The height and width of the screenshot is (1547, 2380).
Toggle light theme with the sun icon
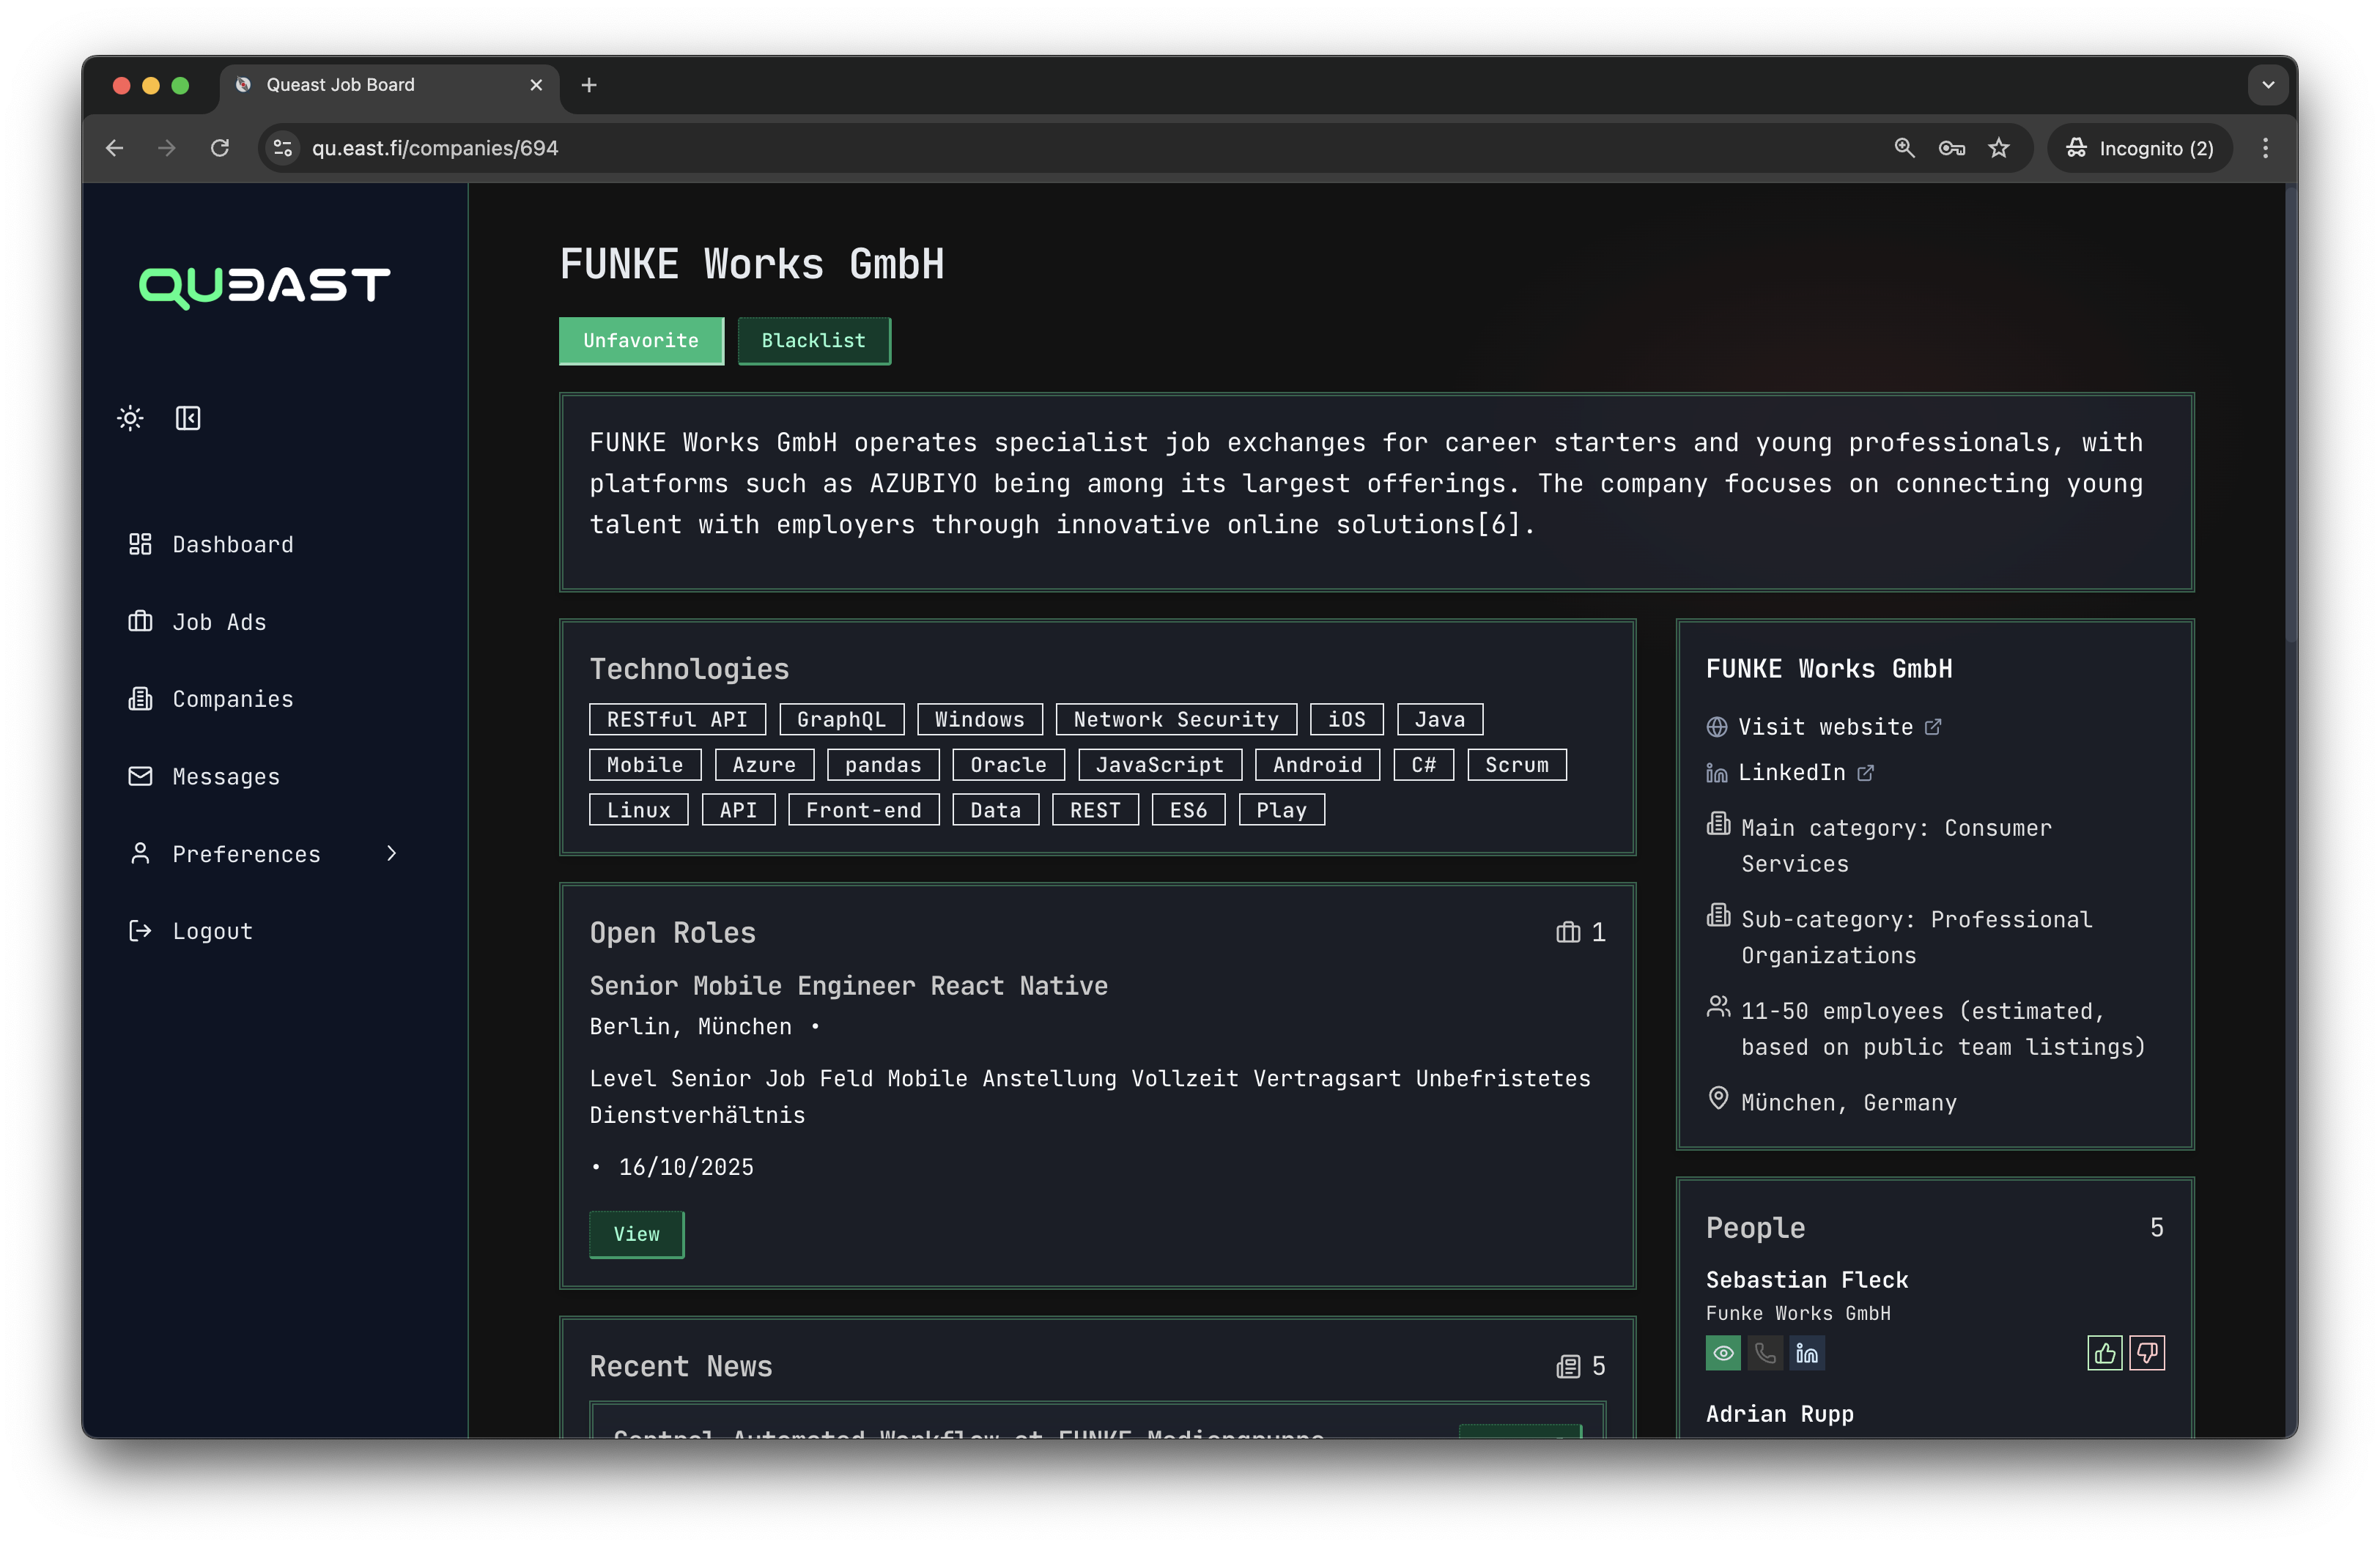pos(130,418)
